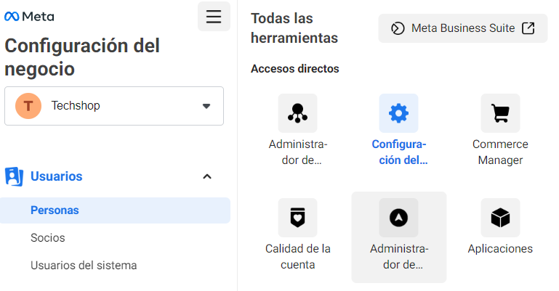Click the Usuarios section title

56,176
